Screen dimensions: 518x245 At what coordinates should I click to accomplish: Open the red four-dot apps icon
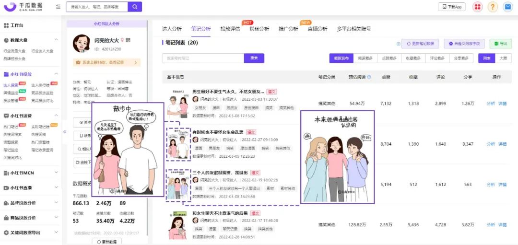pyautogui.click(x=477, y=7)
